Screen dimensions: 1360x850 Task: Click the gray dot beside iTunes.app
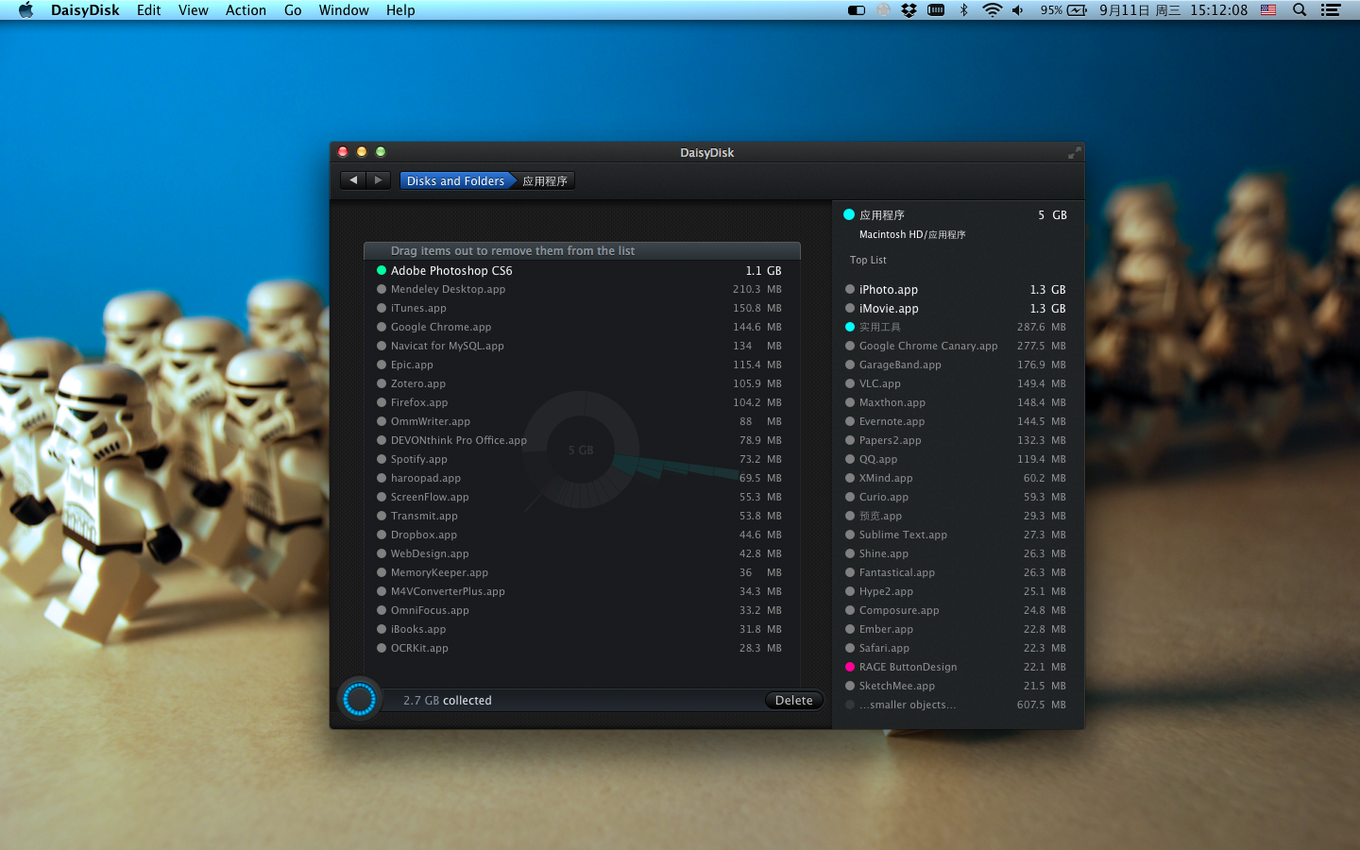coord(382,308)
